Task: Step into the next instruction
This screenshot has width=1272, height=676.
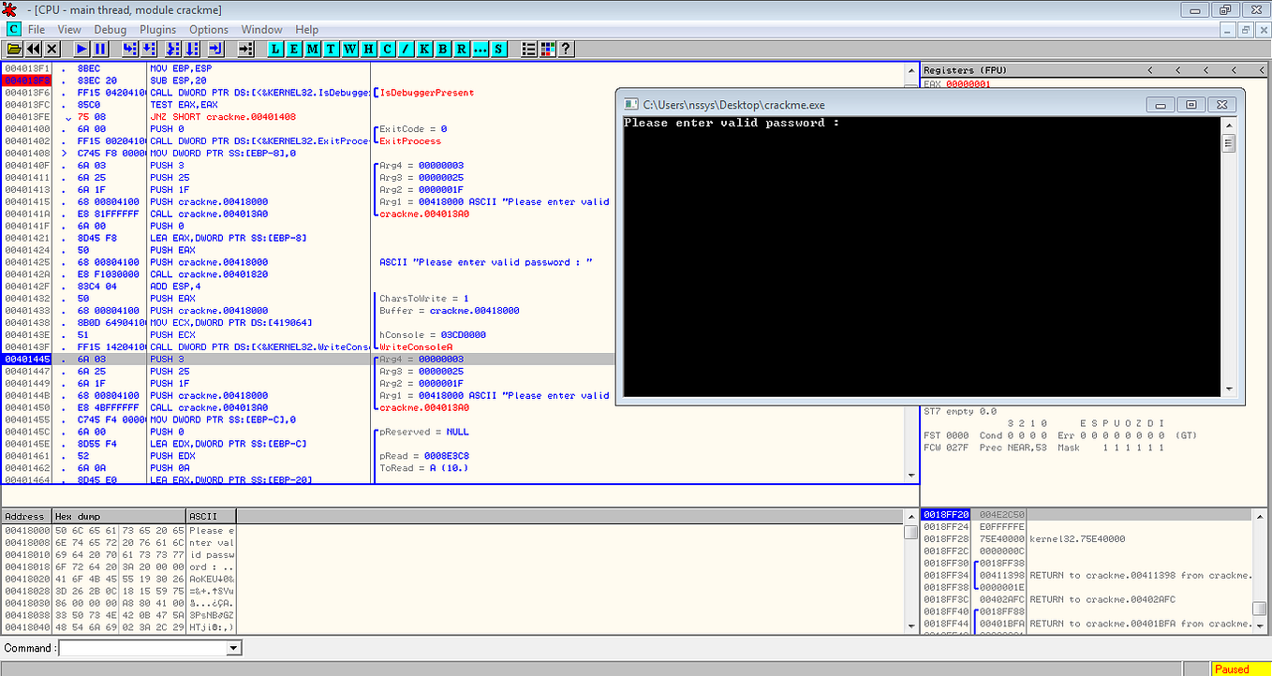Action: (129, 49)
